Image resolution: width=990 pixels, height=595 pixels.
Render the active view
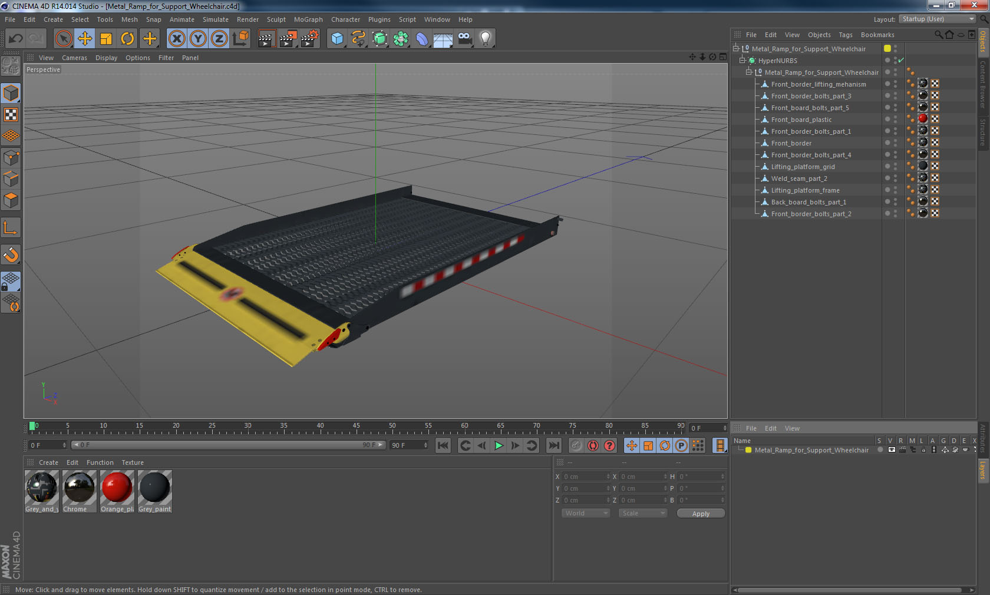click(x=266, y=39)
